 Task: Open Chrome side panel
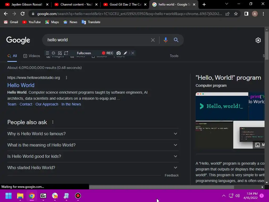point(246,14)
